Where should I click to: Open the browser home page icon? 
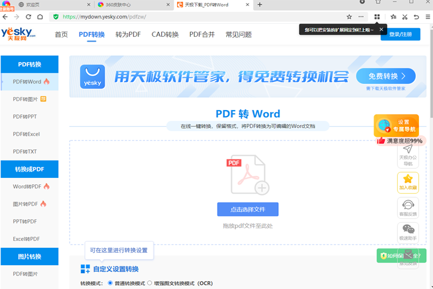(x=40, y=17)
